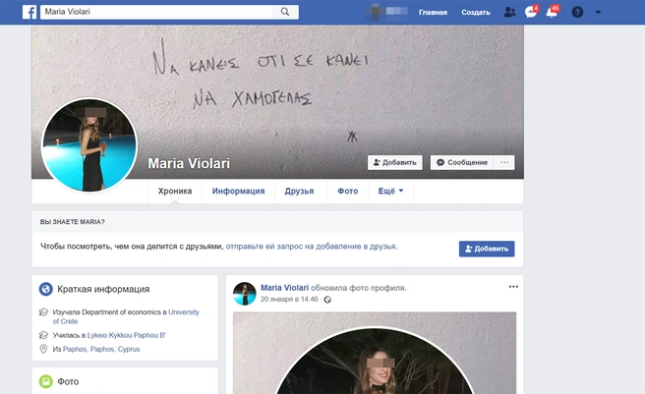Open the Paphos, Paphos, Cyprus link

101,349
